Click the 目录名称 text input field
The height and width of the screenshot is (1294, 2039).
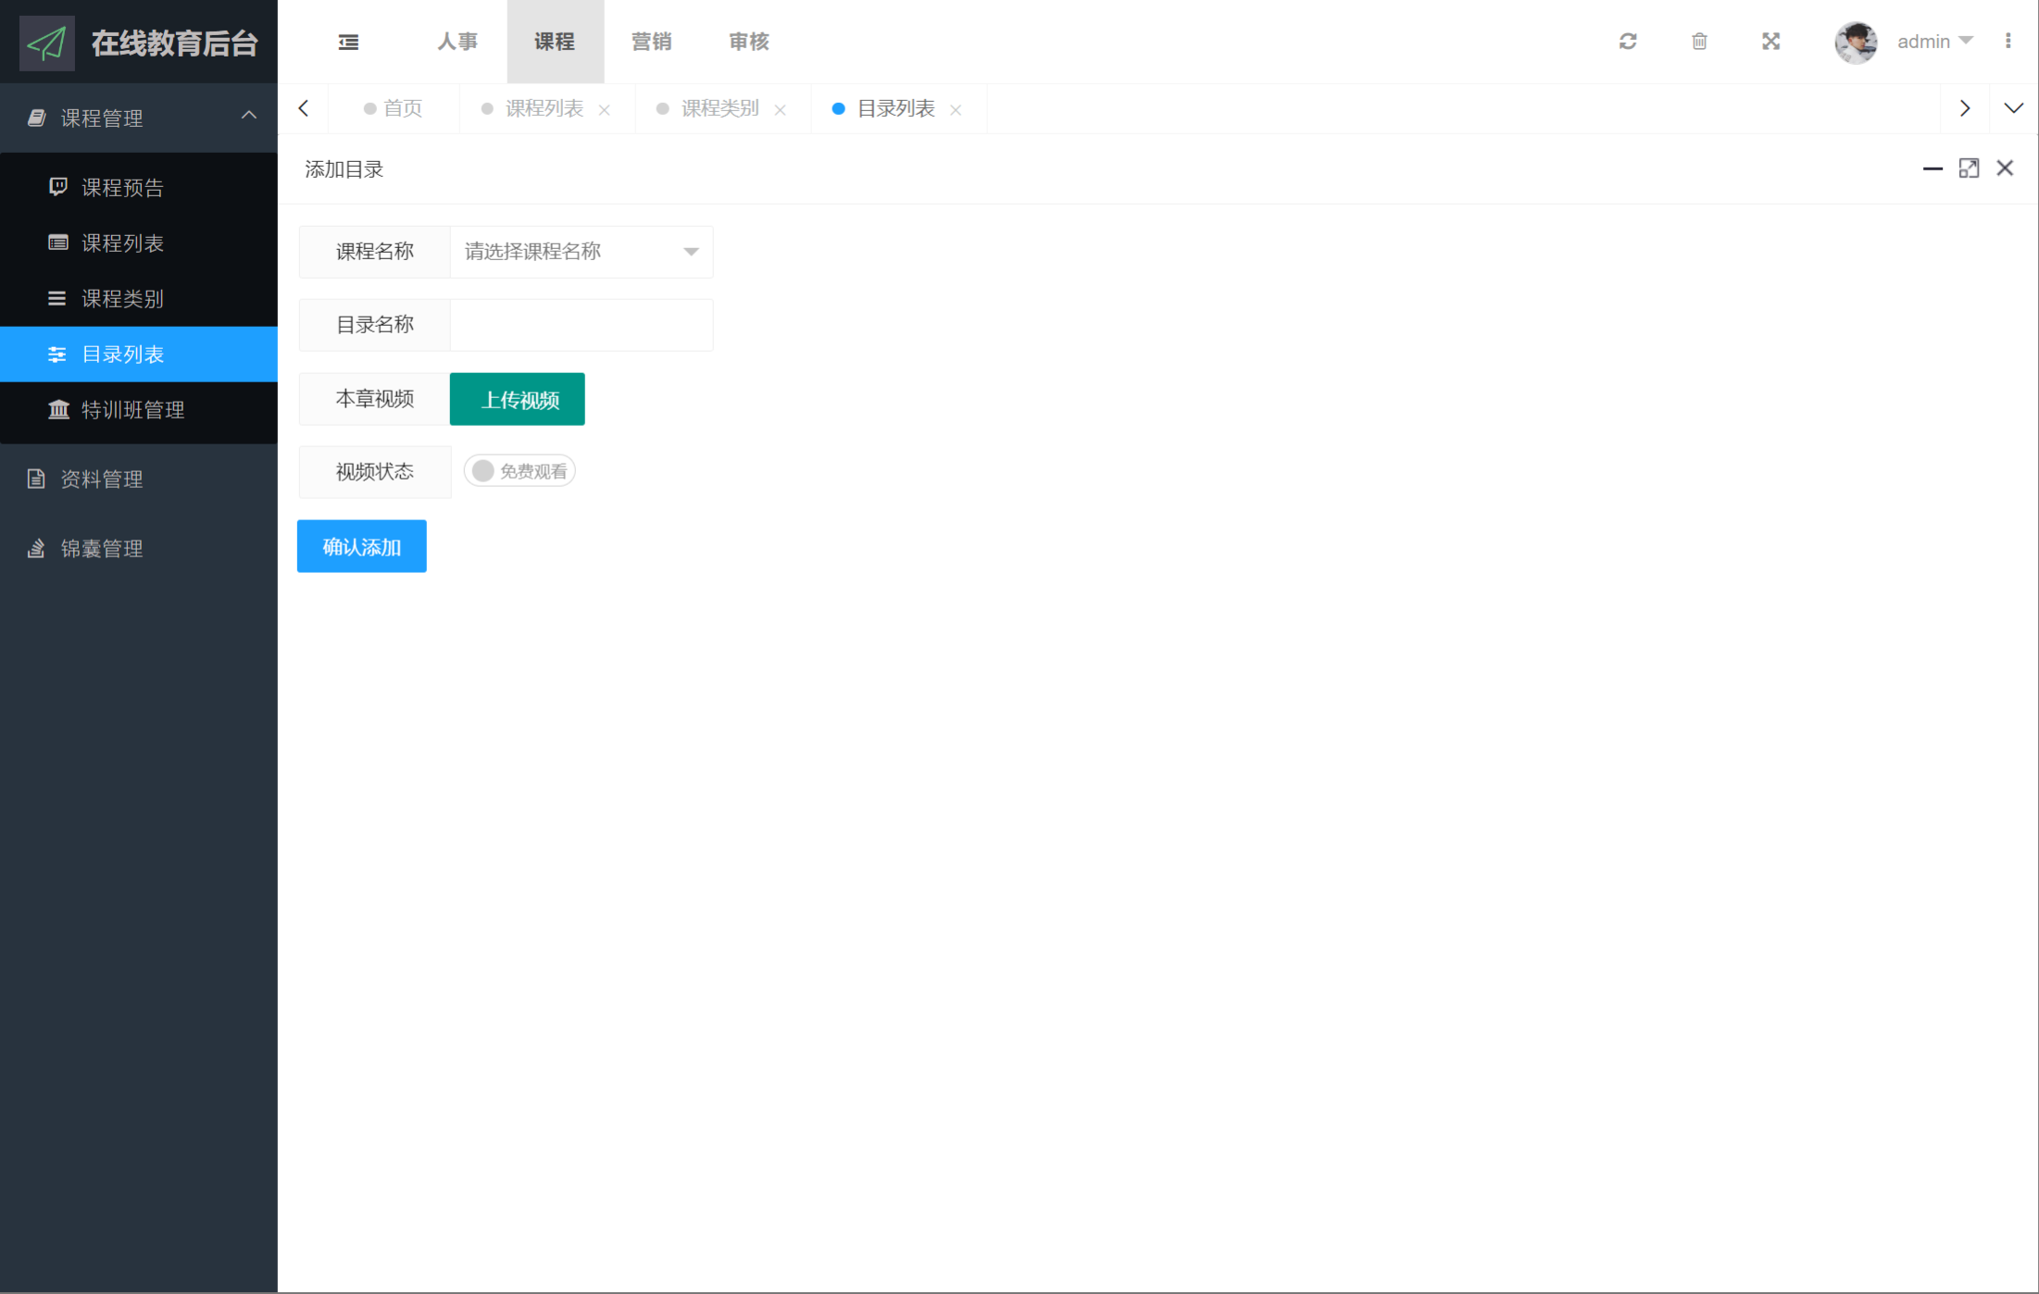click(x=581, y=325)
